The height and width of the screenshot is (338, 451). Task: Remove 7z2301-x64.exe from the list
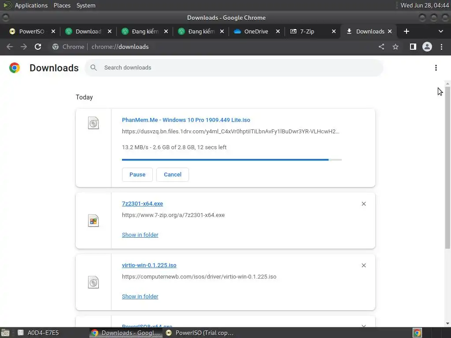click(363, 204)
